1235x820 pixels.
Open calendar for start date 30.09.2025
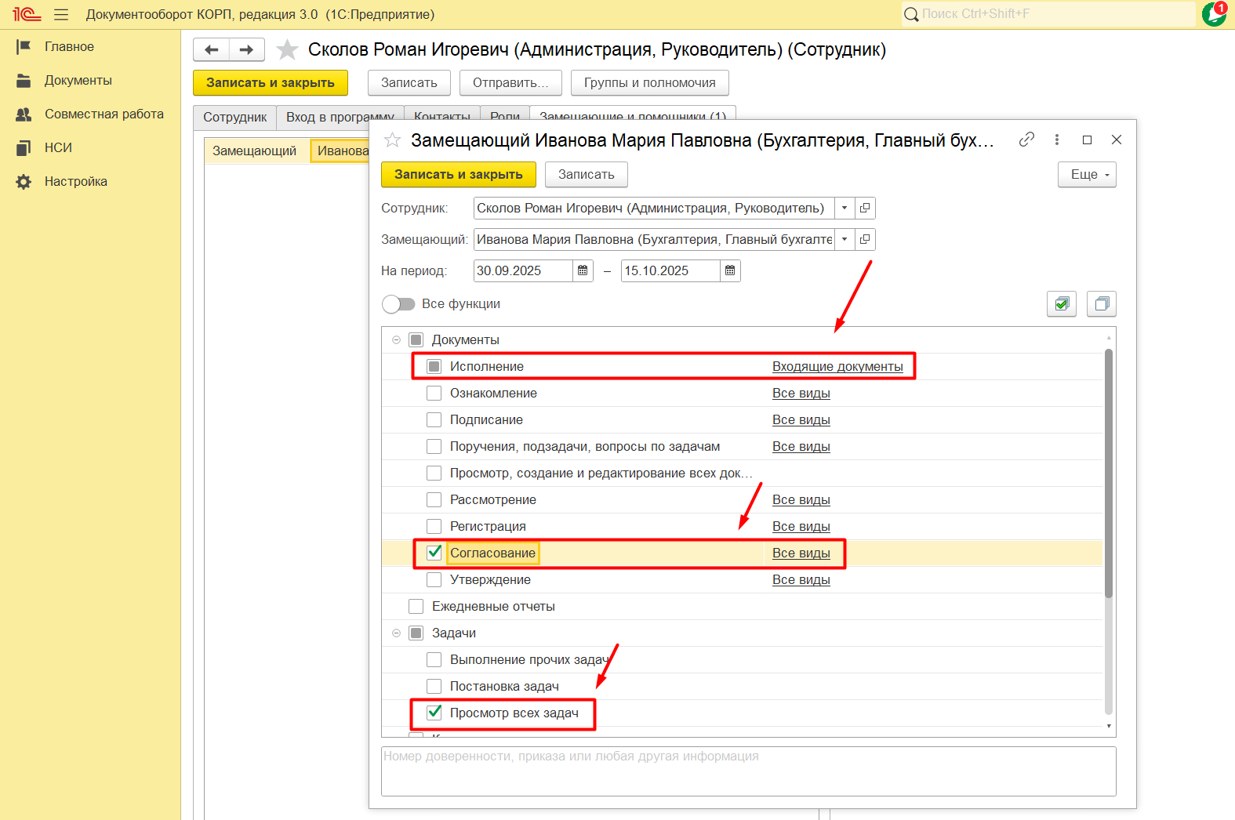583,270
